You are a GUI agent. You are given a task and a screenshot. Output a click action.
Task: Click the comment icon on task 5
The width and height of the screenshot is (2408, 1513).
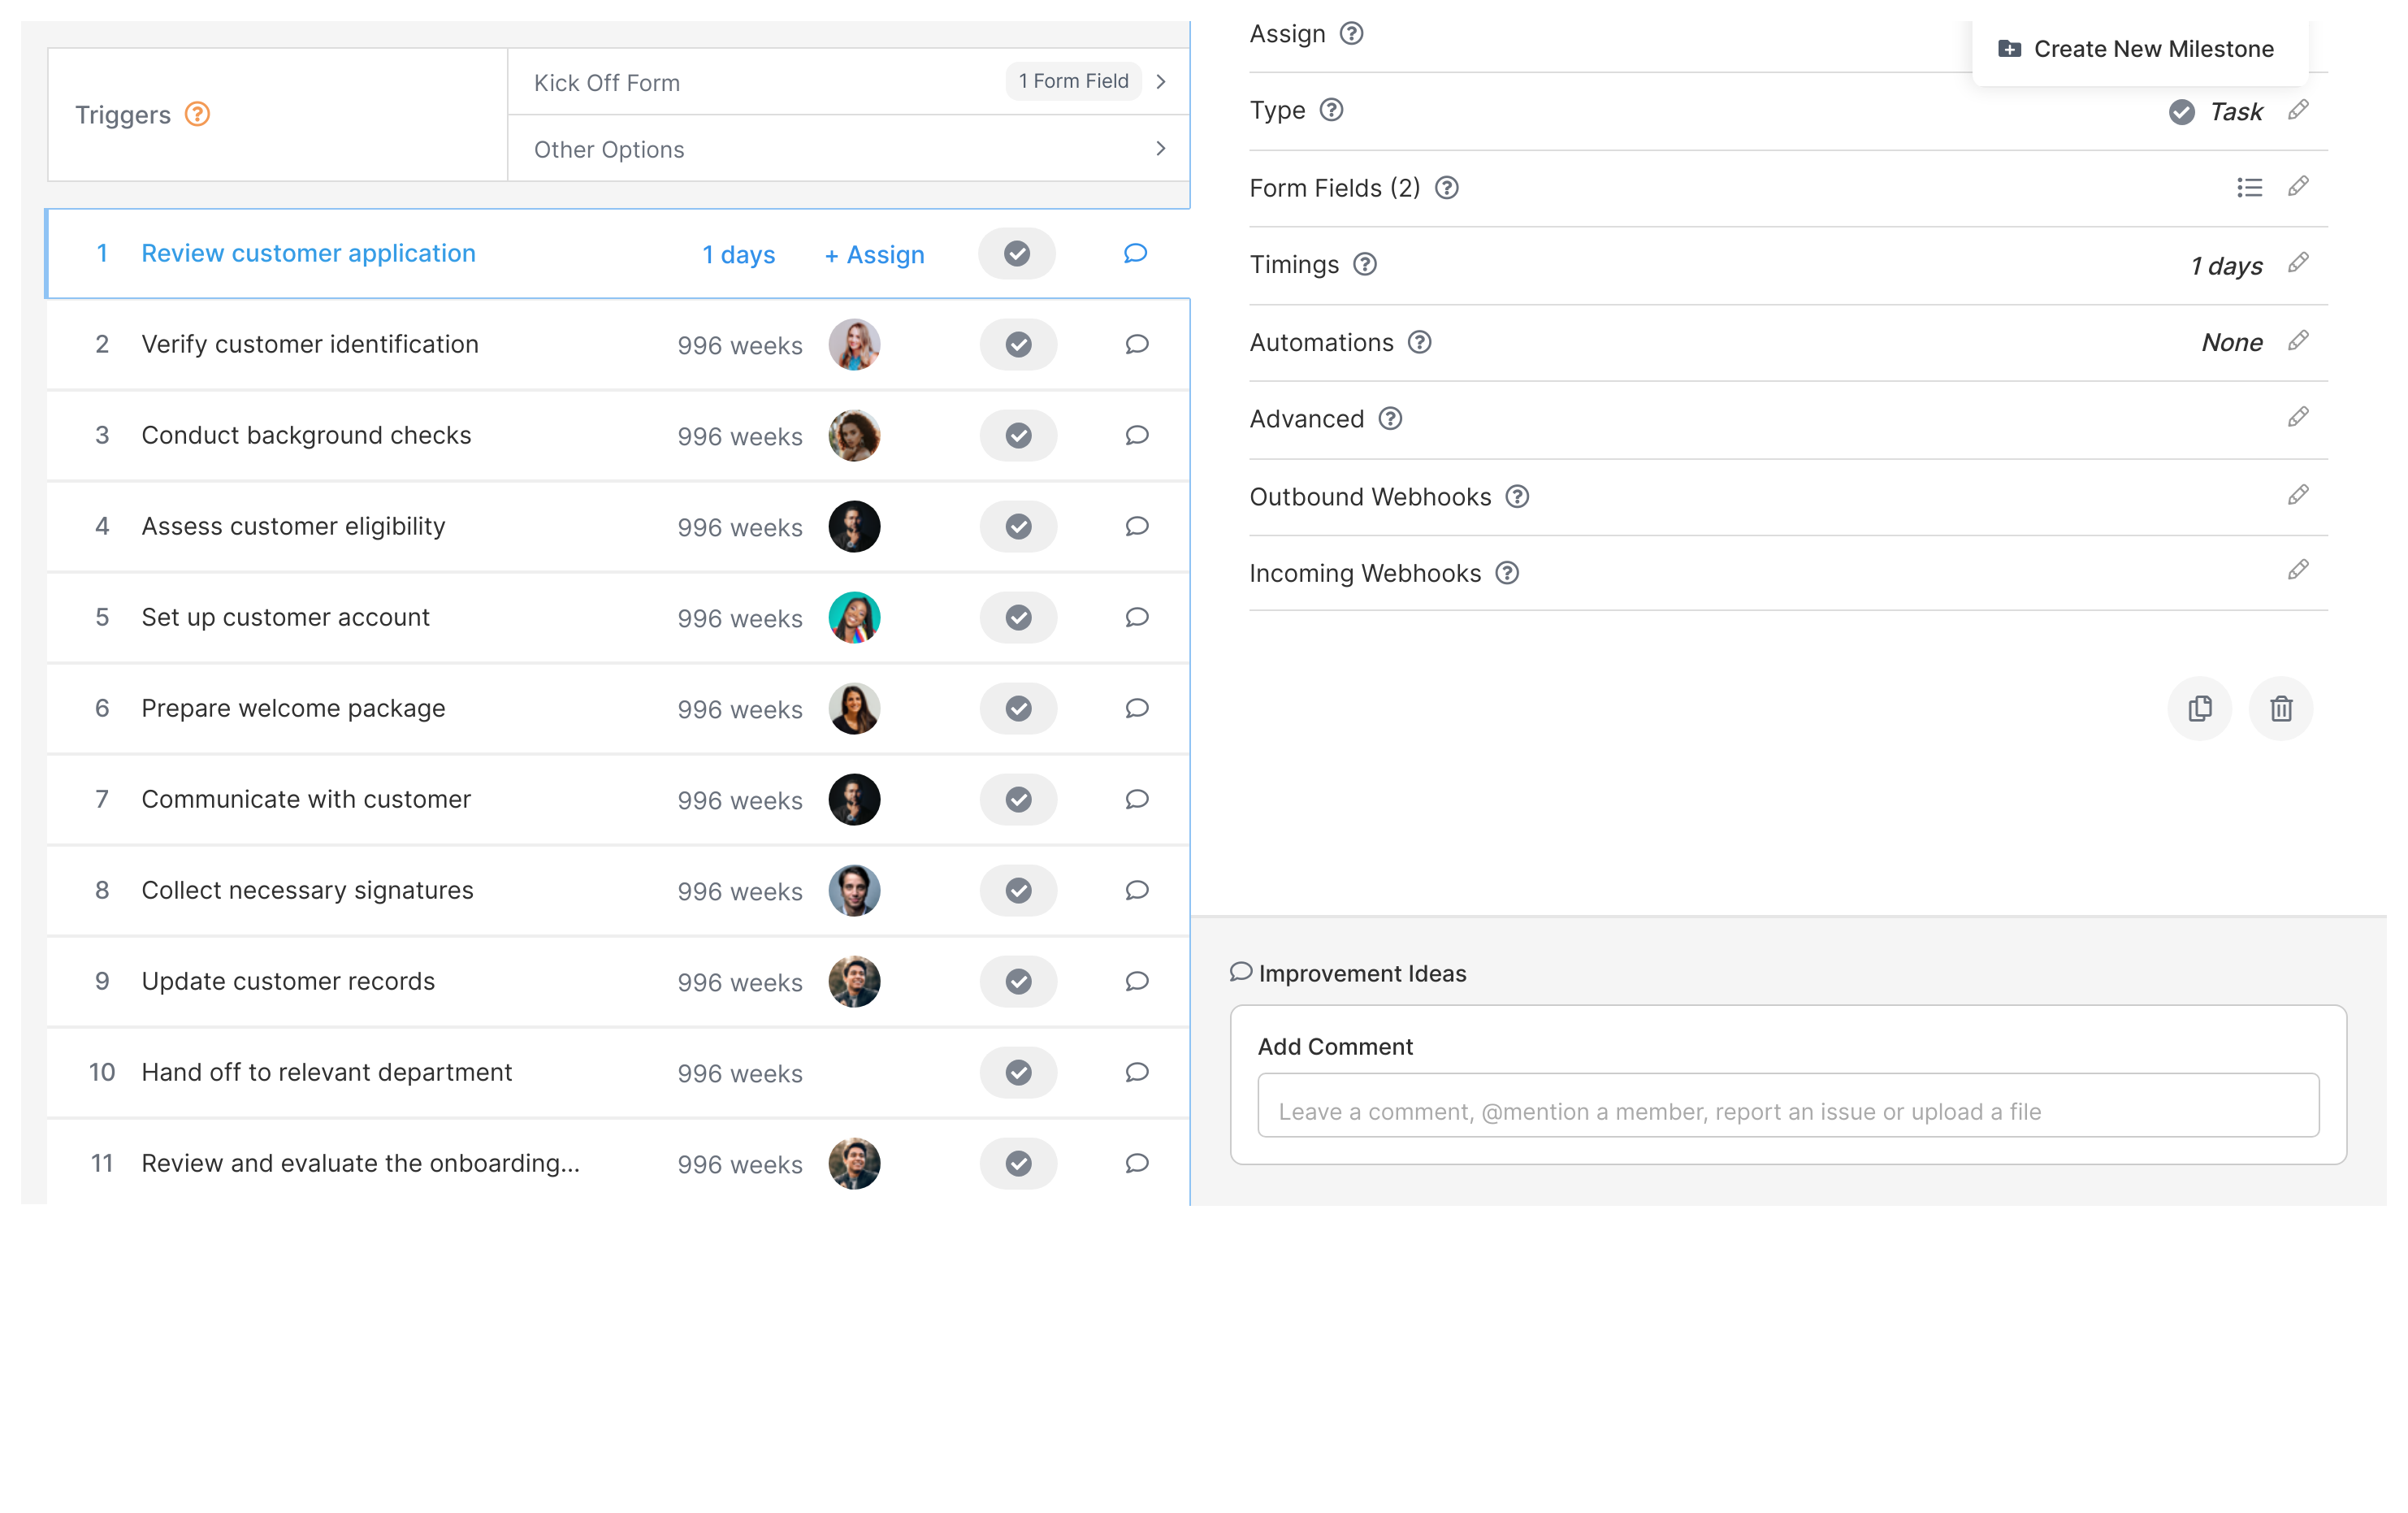coord(1136,617)
